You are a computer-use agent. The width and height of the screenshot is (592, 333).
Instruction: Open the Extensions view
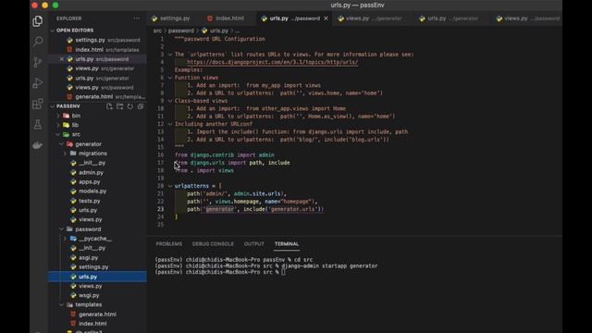coord(37,104)
